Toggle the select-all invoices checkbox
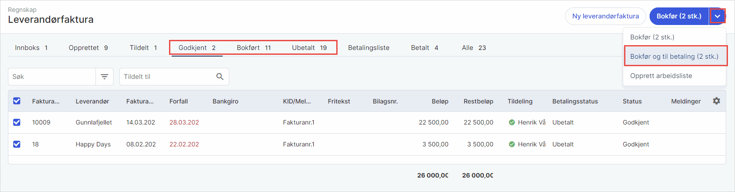This screenshot has width=735, height=192. (x=17, y=101)
